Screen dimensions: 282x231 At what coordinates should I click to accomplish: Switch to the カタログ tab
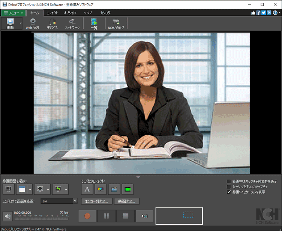[x=105, y=13]
